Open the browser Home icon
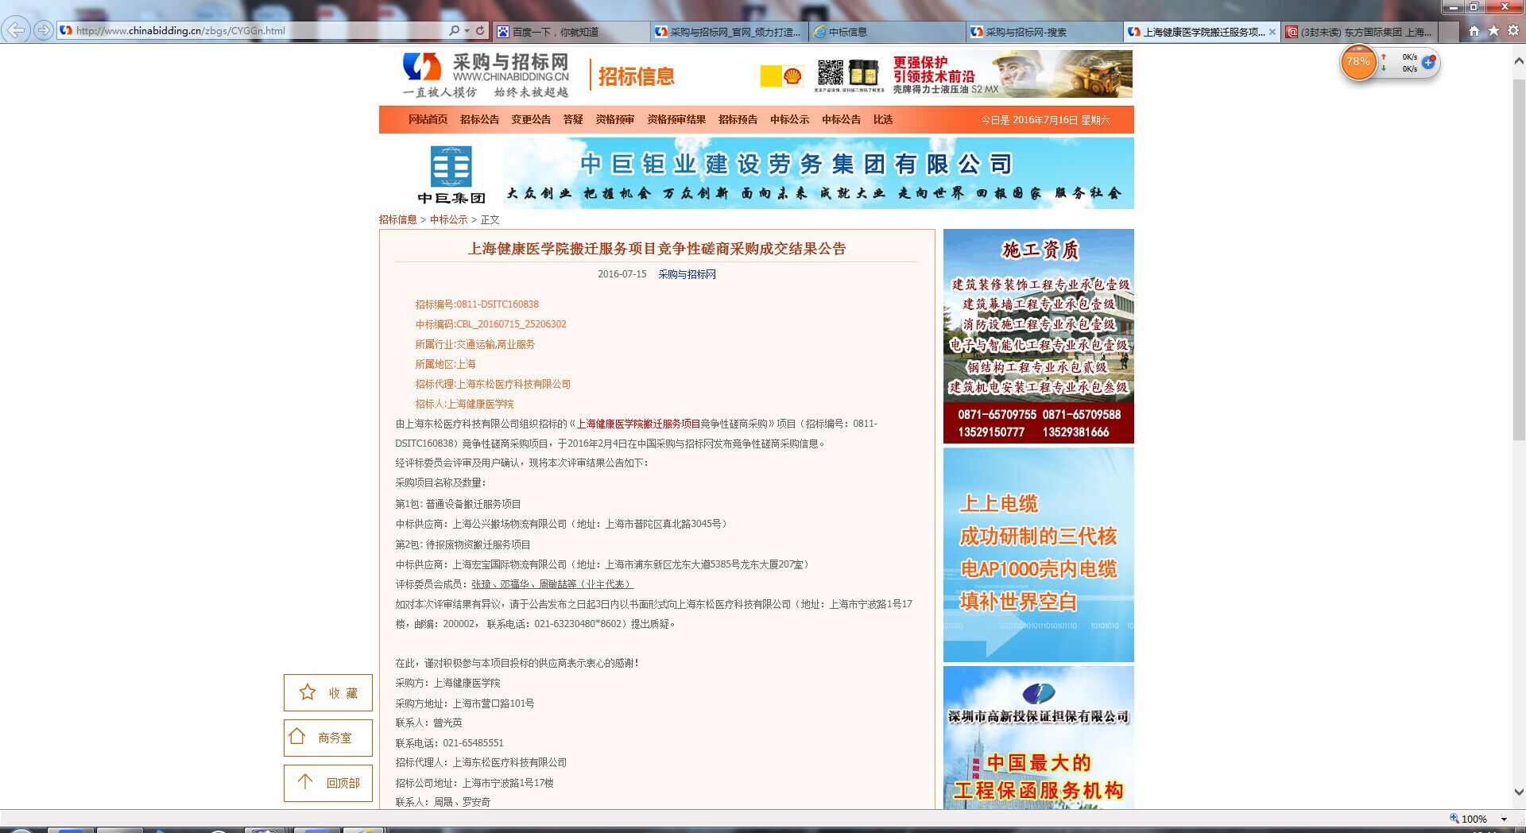This screenshot has width=1526, height=833. [x=1474, y=31]
